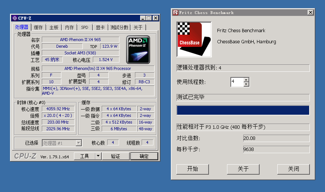Close the Fritz Chess Benchmark window
Viewport: 325px width, 192px height.
(310, 13)
